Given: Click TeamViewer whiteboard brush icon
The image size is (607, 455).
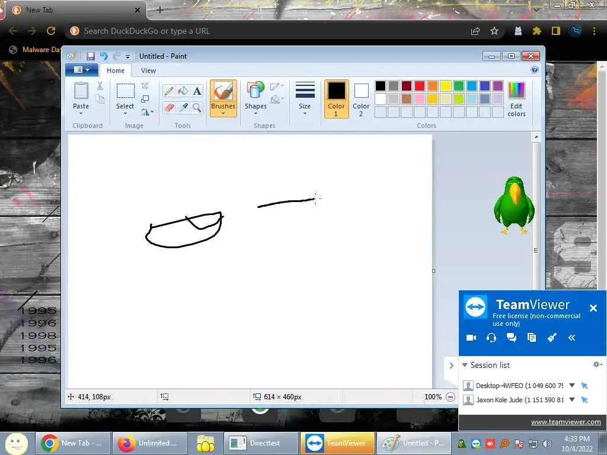Looking at the screenshot, I should [552, 338].
